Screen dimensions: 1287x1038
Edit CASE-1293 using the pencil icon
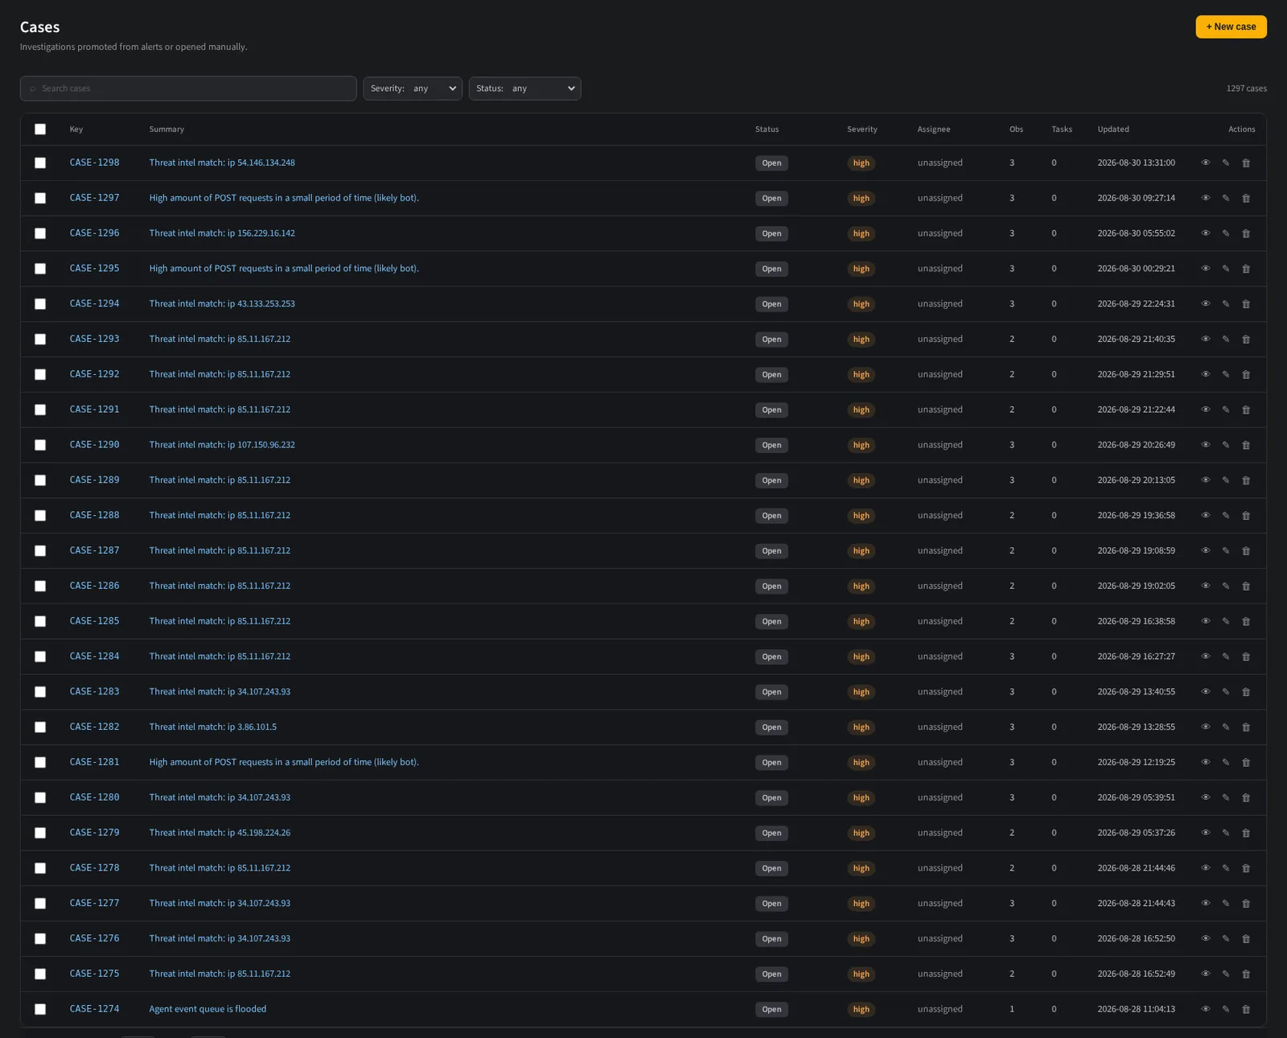pos(1226,339)
